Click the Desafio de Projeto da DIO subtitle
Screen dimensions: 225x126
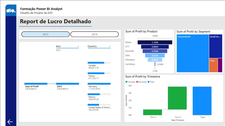(x=36, y=13)
